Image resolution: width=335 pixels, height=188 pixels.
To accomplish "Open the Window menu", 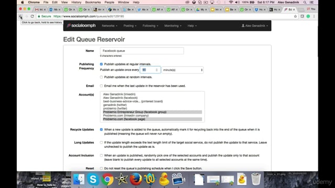I will pyautogui.click(x=124, y=2).
